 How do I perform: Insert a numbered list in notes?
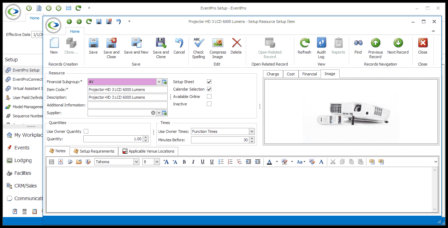click(x=230, y=162)
